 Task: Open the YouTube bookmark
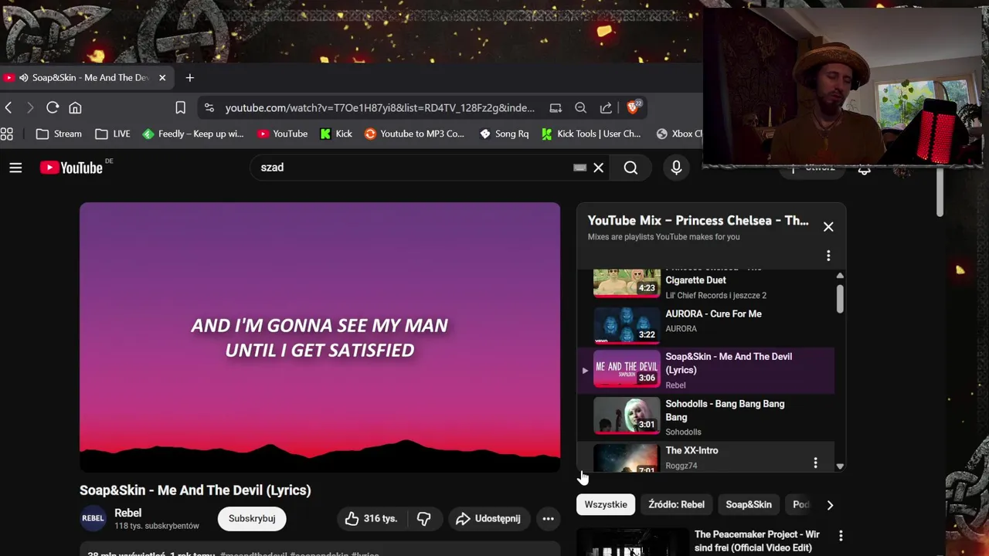tap(283, 134)
